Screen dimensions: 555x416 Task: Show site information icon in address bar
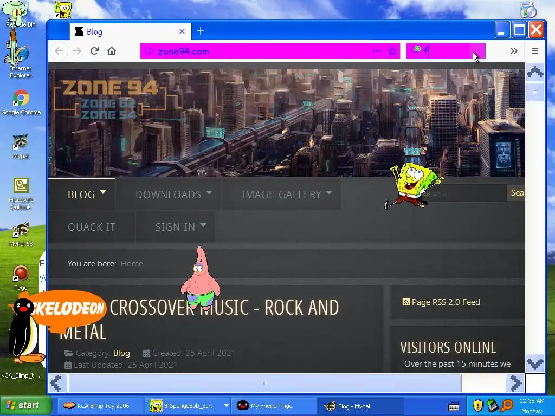149,51
